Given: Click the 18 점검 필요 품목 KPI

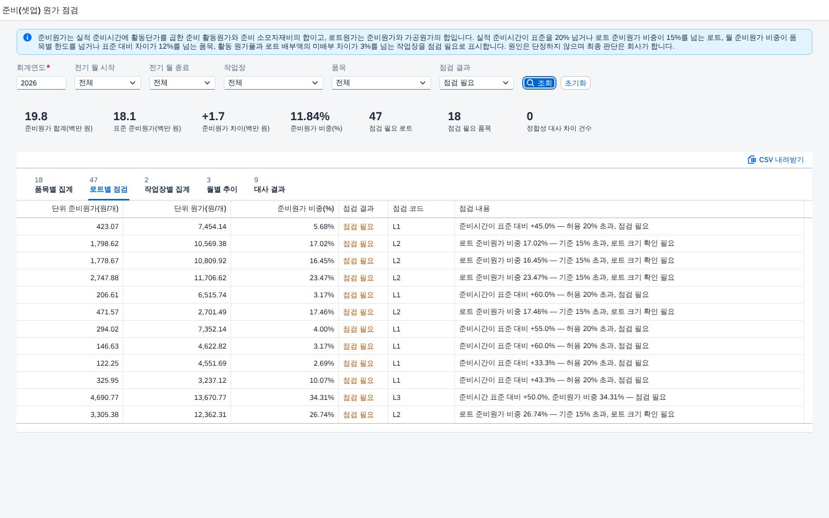Looking at the screenshot, I should coord(469,122).
